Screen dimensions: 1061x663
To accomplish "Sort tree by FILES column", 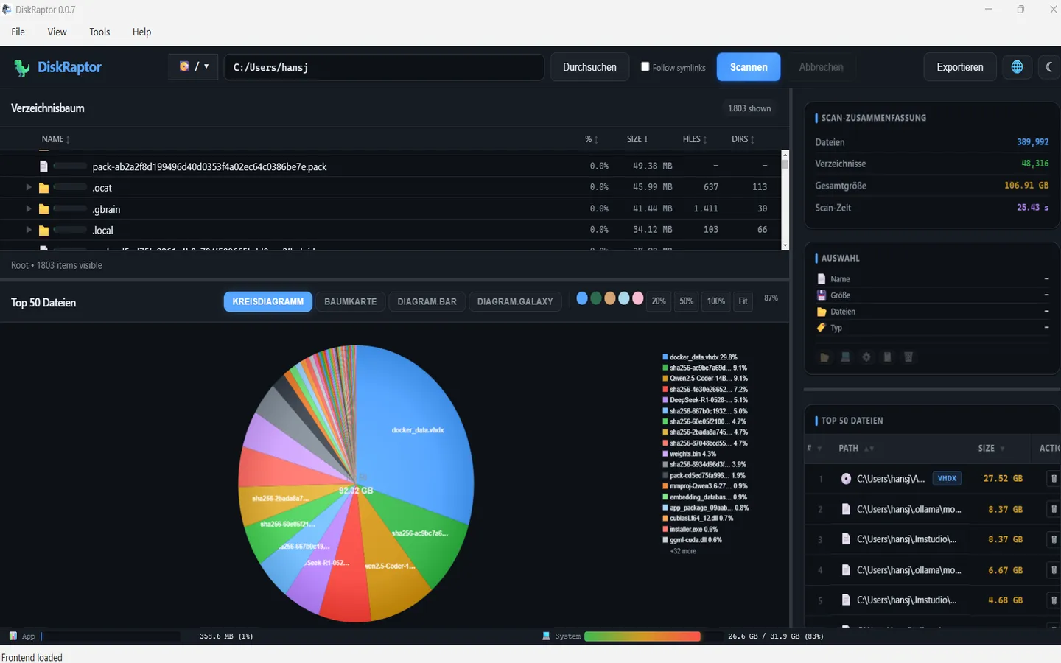I will (695, 139).
